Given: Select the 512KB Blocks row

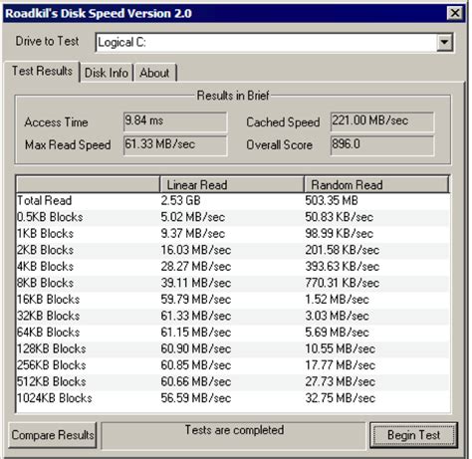Looking at the screenshot, I should pos(233,381).
